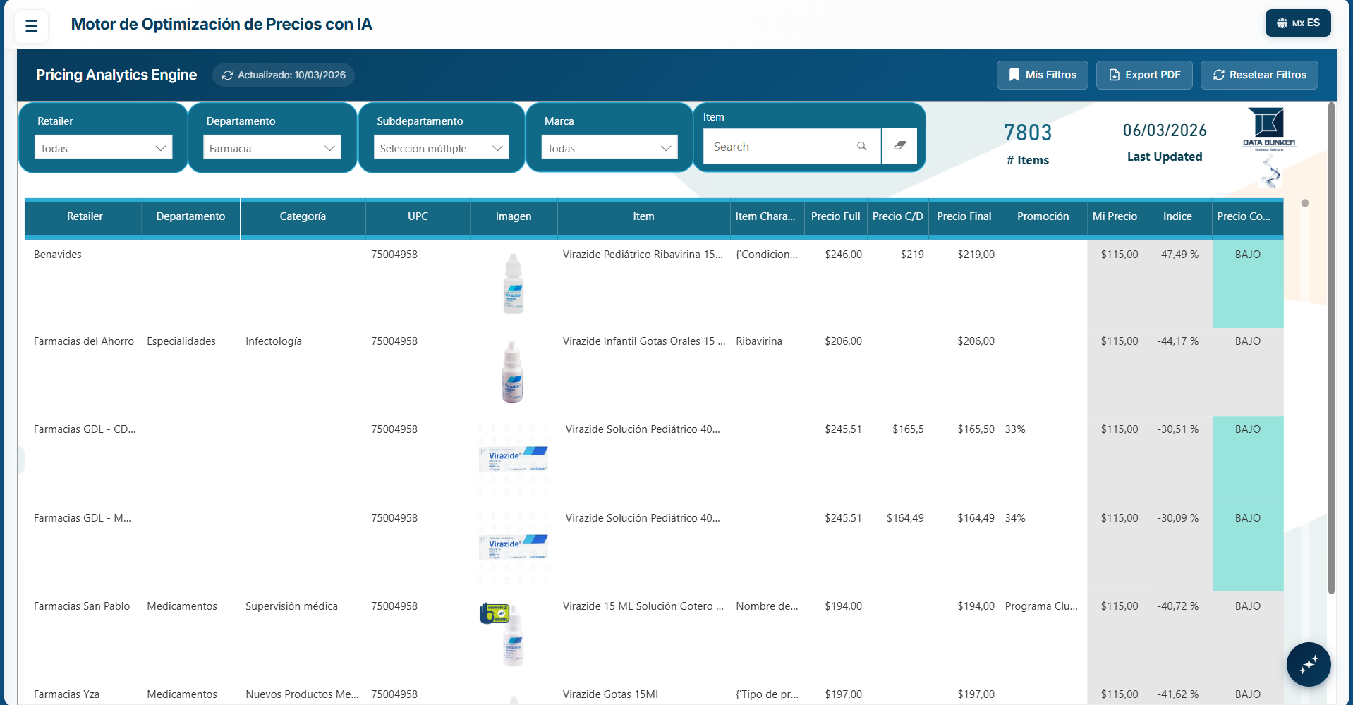Expand the Marca dropdown
Screen dimensions: 1353x705
point(609,147)
